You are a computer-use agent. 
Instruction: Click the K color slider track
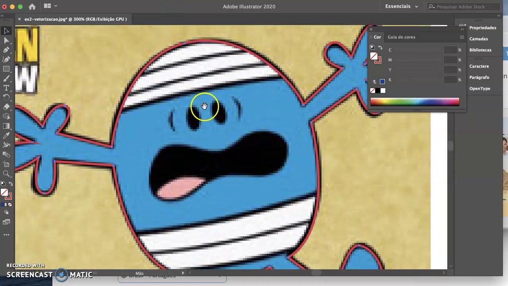[x=418, y=80]
